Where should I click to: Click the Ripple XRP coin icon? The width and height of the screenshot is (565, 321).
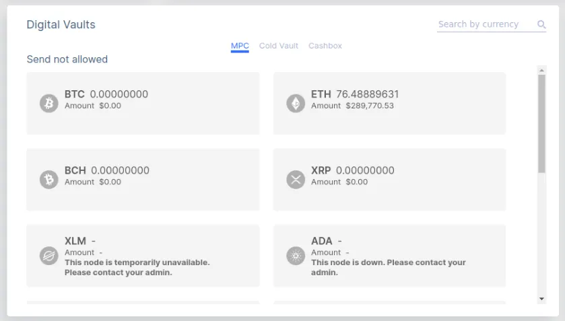296,180
